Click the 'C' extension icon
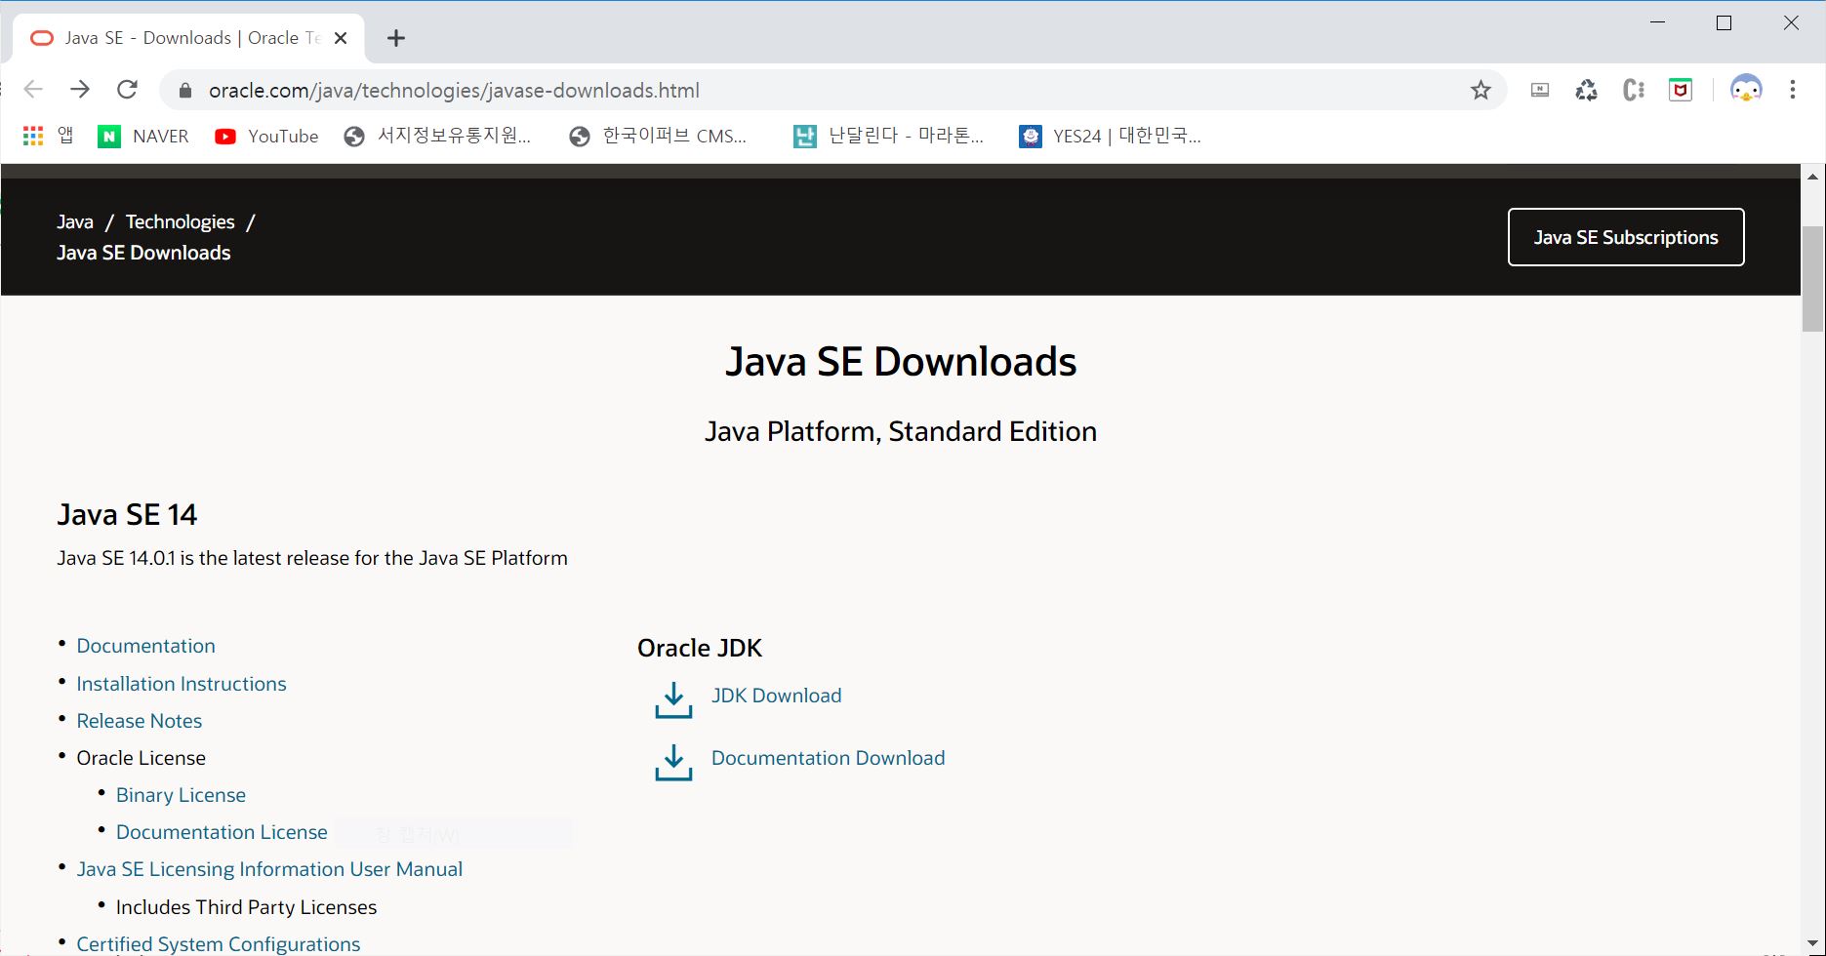This screenshot has width=1826, height=956. point(1634,91)
